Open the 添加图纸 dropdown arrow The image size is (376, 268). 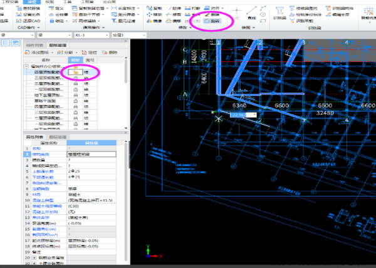tap(53, 53)
